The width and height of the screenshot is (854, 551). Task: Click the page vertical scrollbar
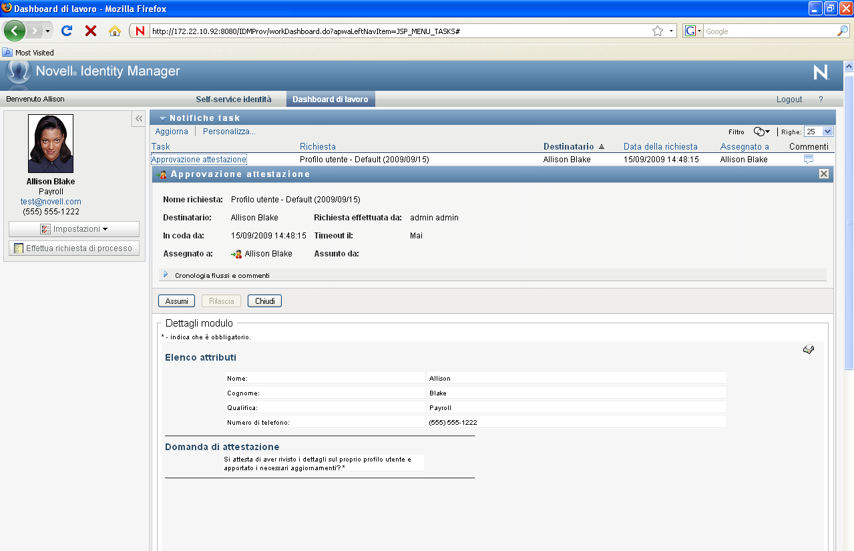click(x=849, y=224)
